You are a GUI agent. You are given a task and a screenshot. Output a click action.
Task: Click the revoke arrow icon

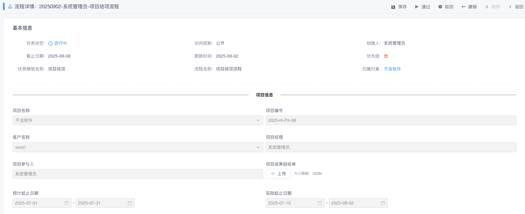pos(463,7)
